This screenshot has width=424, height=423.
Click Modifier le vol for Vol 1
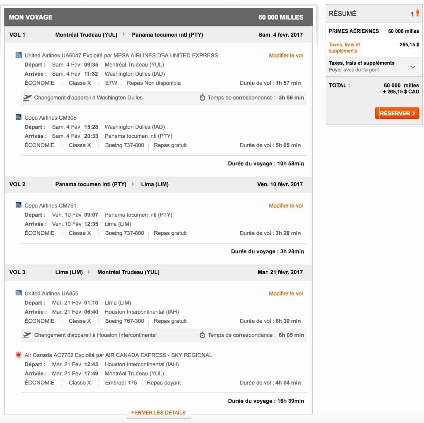coord(286,56)
